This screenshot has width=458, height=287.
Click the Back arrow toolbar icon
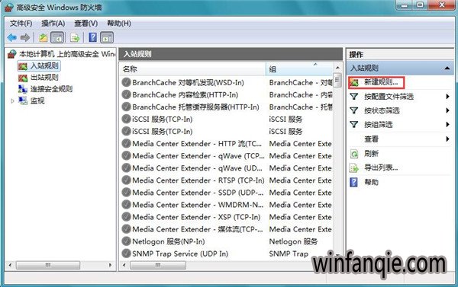click(12, 37)
